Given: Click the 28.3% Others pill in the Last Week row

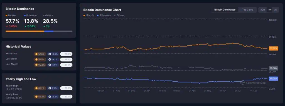Looking at the screenshot, I should 66,59.
